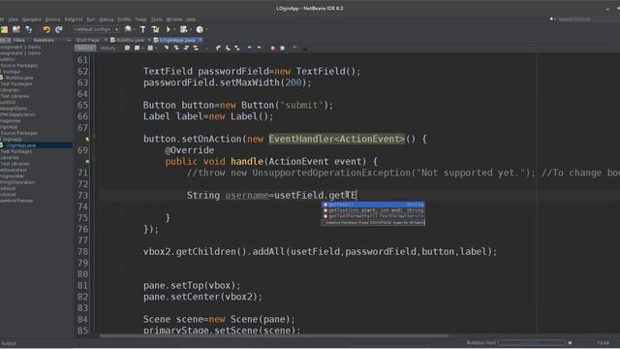The image size is (620, 349).
Task: Close the LOginApp.java editor tab
Action: click(201, 40)
